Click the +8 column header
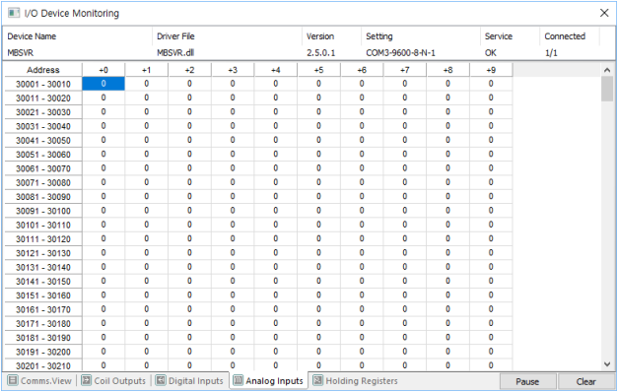 pos(448,70)
